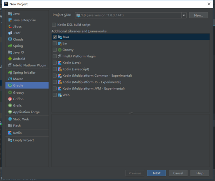Click the panel splitter grip handle
Image resolution: width=215 pixels, height=181 pixels.
point(131,113)
